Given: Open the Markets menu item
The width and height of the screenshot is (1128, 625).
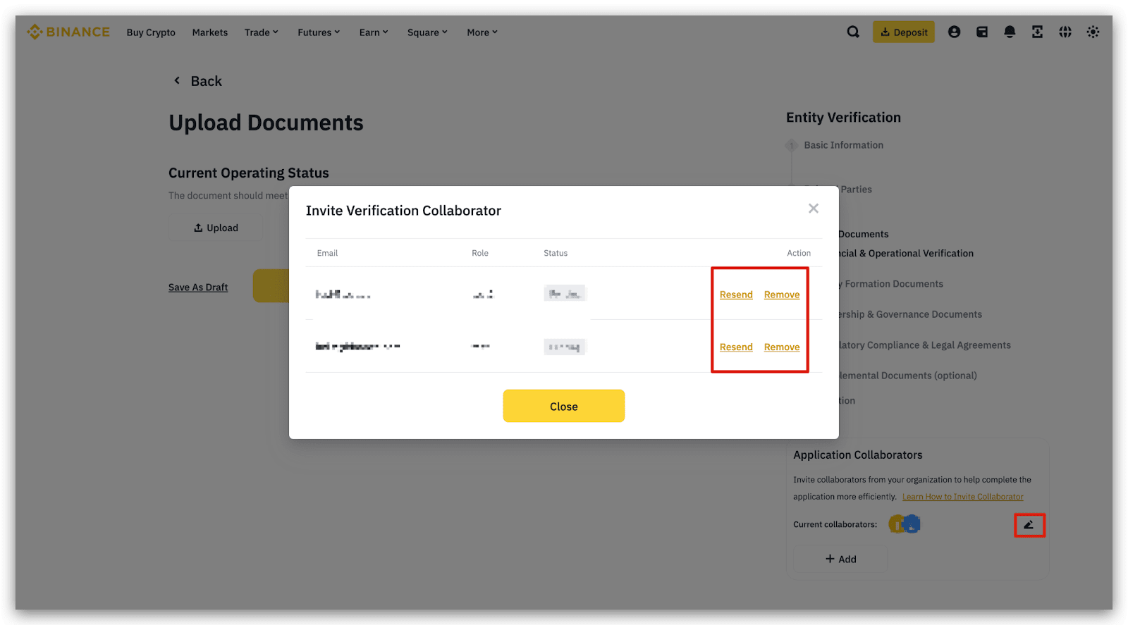Looking at the screenshot, I should [x=210, y=32].
